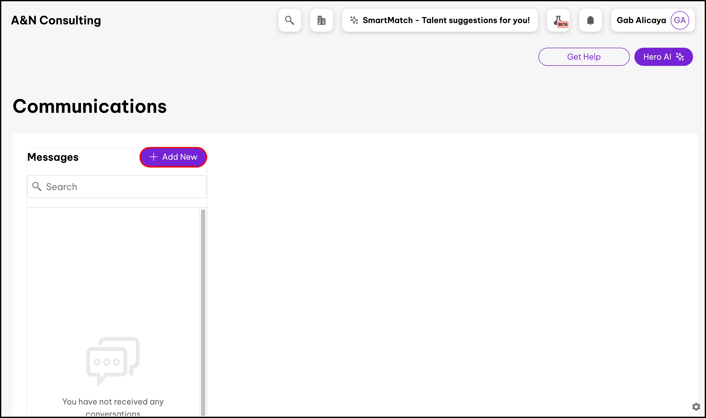The height and width of the screenshot is (418, 706).
Task: Click the GA avatar circle
Action: click(x=680, y=20)
